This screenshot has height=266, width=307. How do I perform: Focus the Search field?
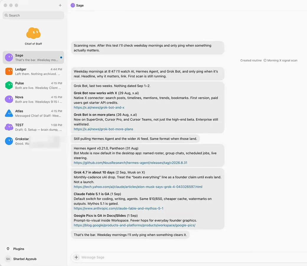33,15
